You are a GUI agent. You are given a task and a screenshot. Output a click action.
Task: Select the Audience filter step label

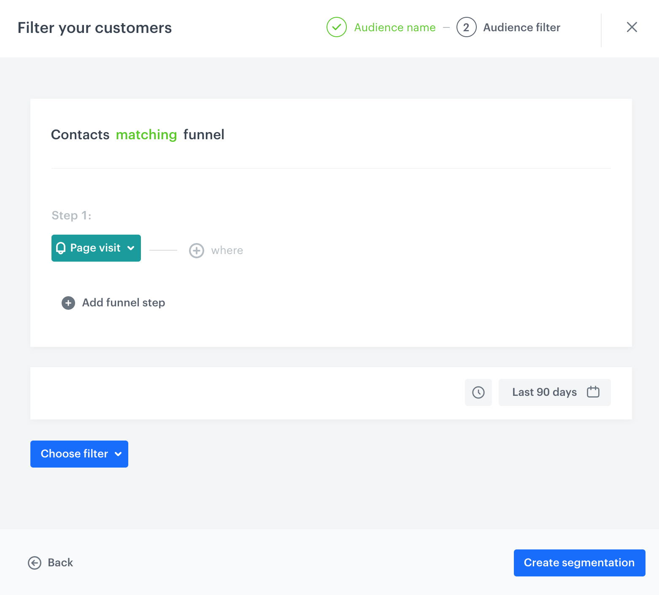pyautogui.click(x=521, y=27)
